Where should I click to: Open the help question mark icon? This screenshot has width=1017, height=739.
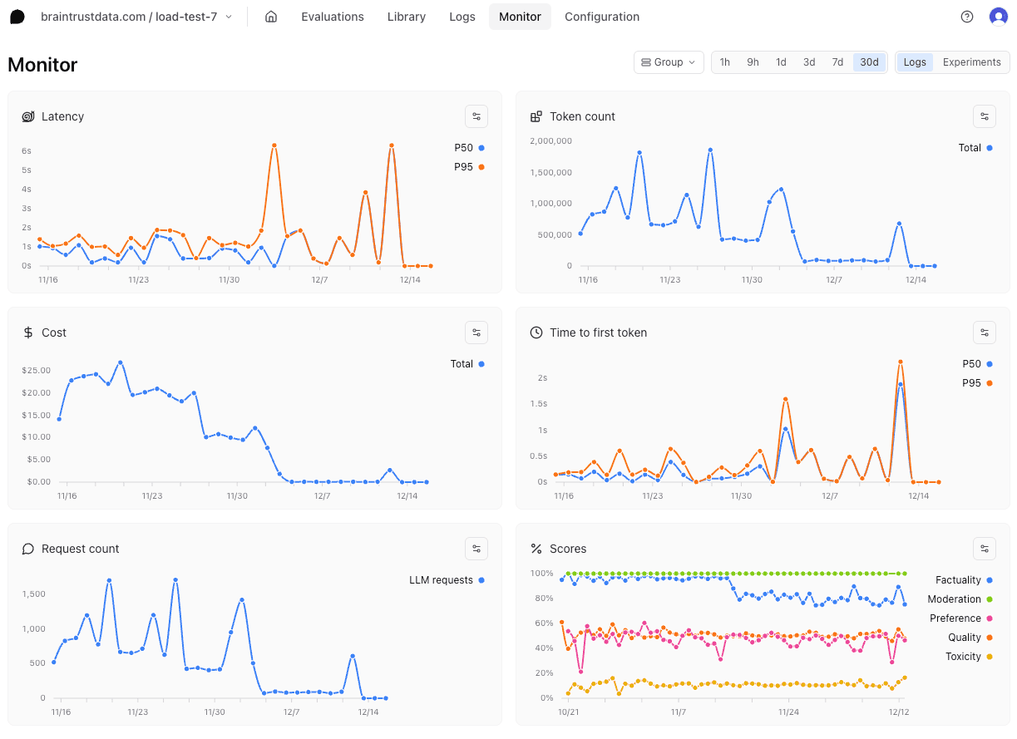(967, 17)
